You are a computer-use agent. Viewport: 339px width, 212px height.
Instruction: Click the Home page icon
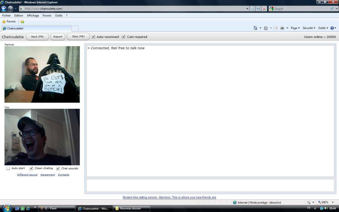click(255, 28)
